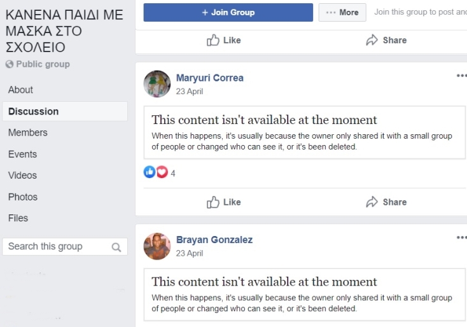Open options menu on Brayan Gonzalez's post
The width and height of the screenshot is (467, 327).
(x=461, y=238)
